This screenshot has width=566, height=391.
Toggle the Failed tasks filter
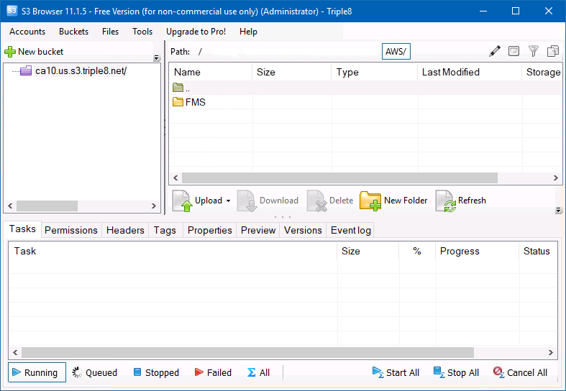(x=212, y=372)
